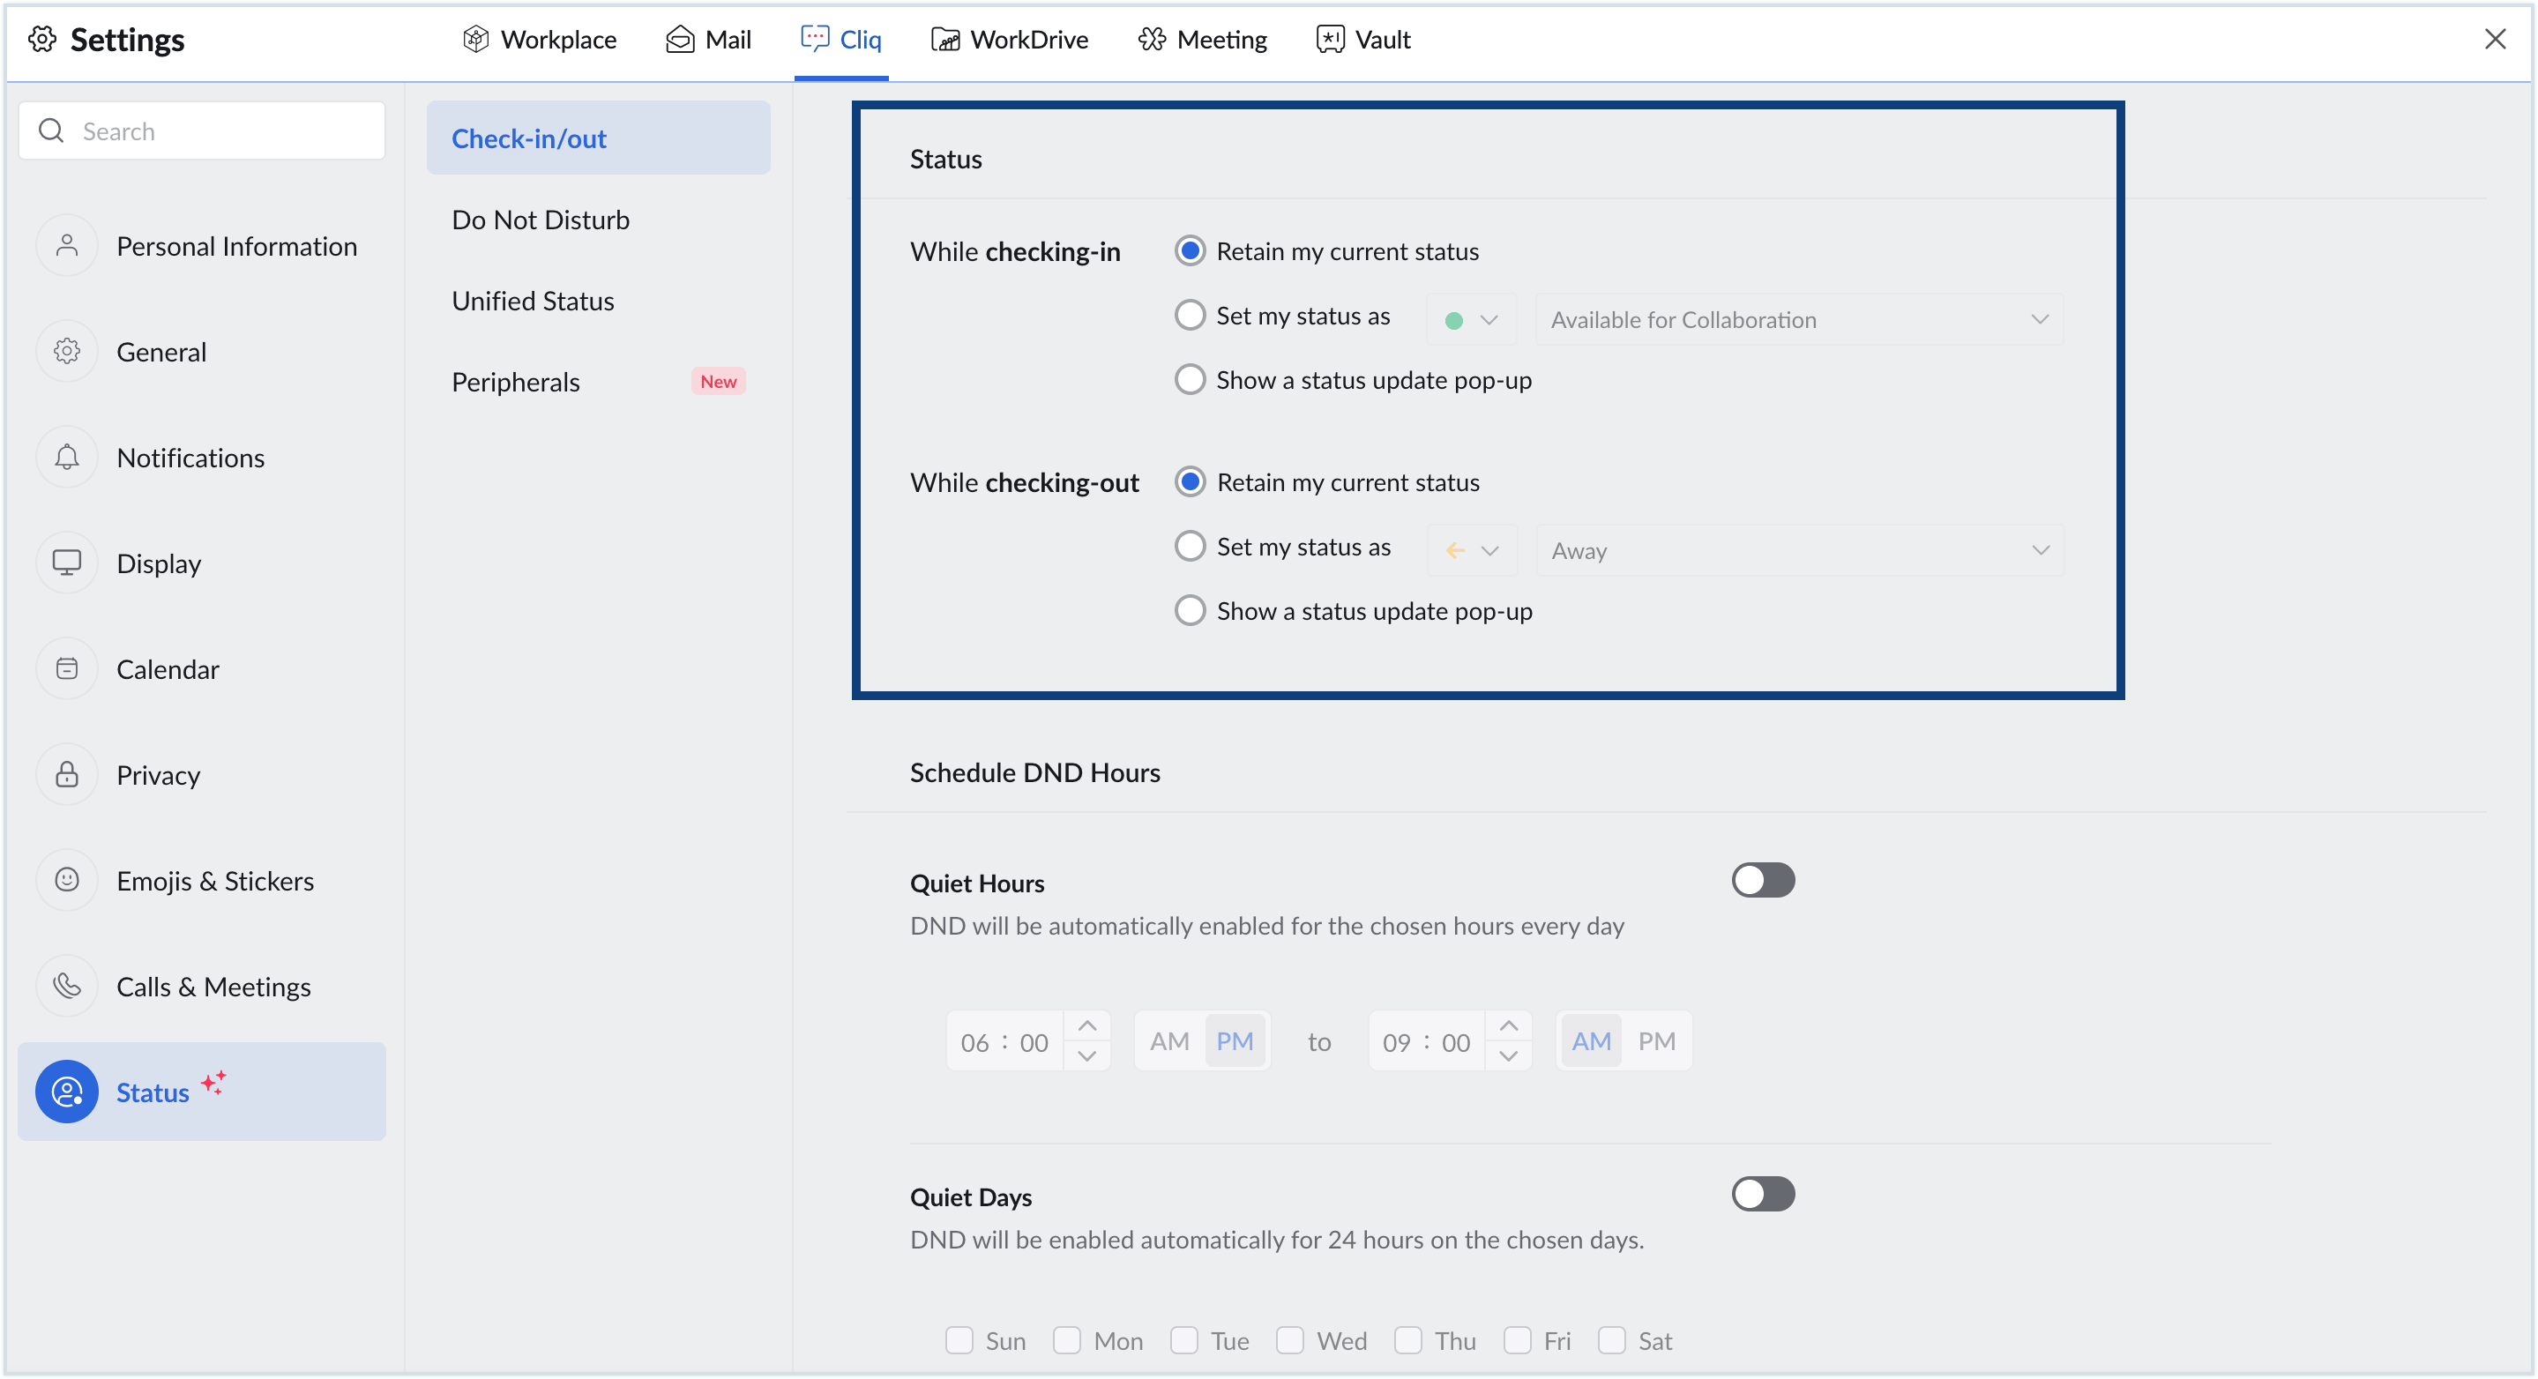Open the Unified Status section

point(533,301)
